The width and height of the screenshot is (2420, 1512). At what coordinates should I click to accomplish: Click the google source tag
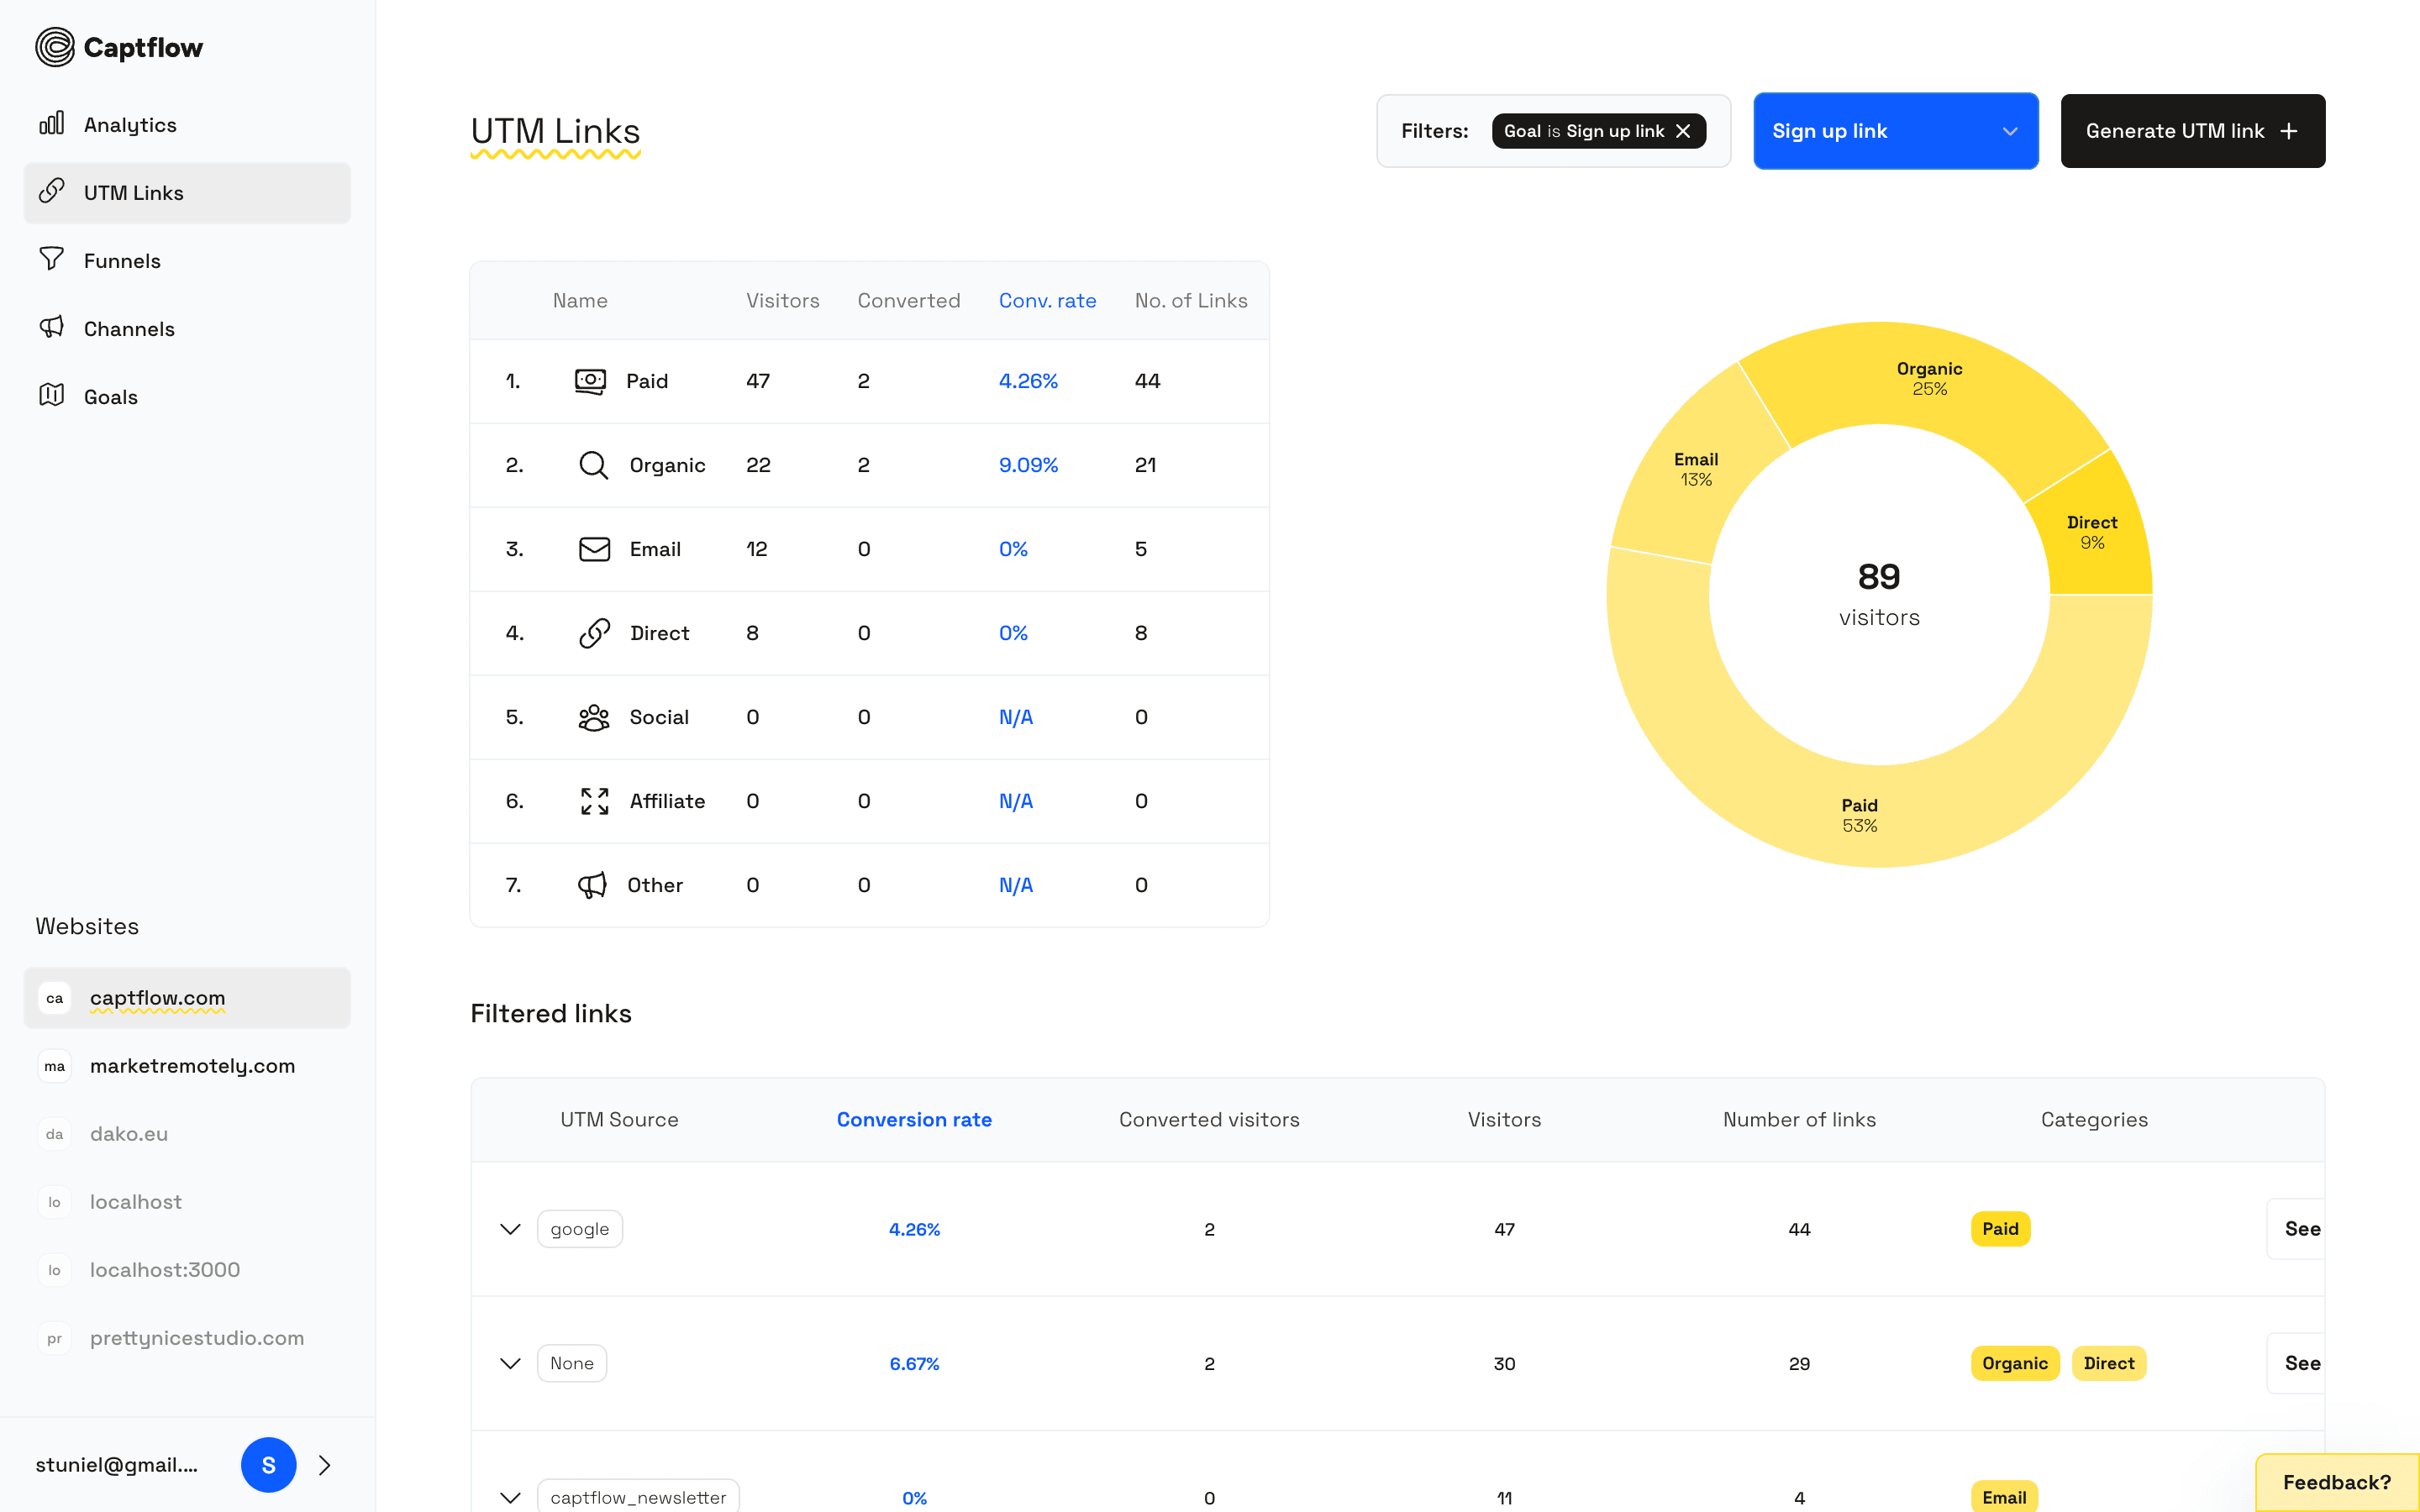point(580,1229)
